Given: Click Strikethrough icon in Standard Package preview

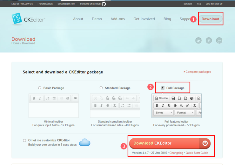Looking at the screenshot, I should 108,106.
